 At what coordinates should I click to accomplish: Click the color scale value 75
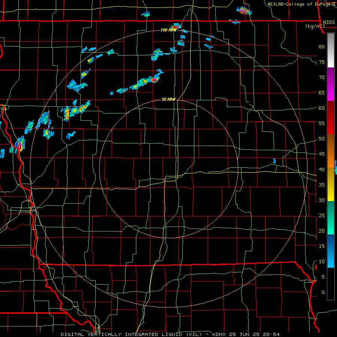(322, 62)
